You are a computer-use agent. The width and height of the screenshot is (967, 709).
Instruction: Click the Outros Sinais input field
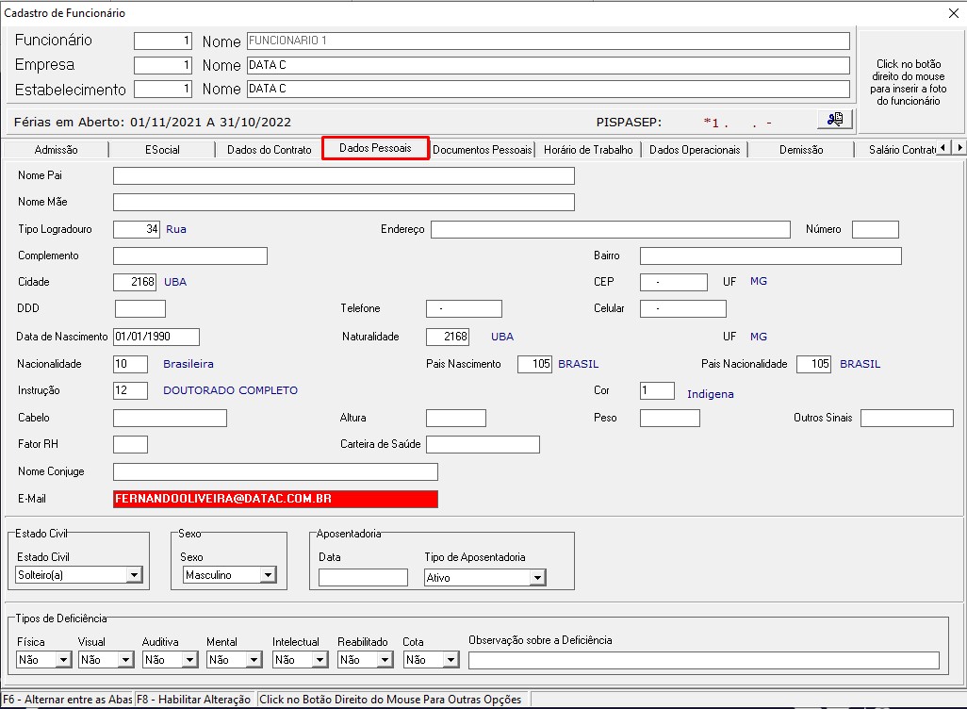tap(907, 419)
